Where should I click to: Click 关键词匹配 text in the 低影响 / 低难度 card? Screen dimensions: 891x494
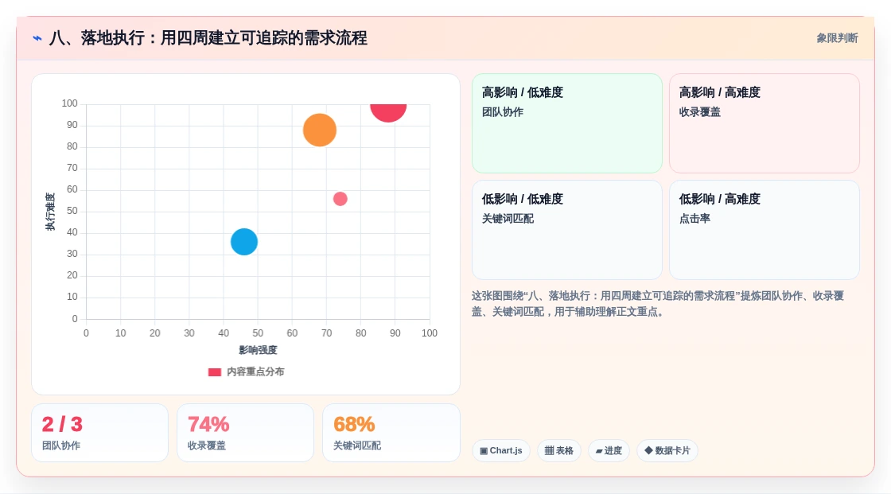pos(508,219)
